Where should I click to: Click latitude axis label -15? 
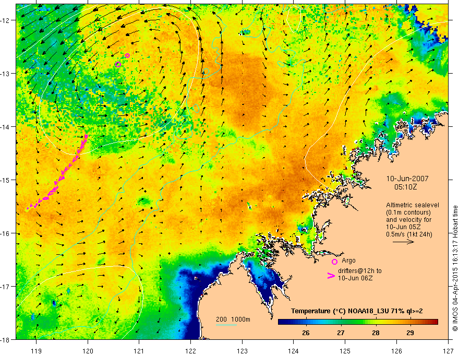coord(5,180)
